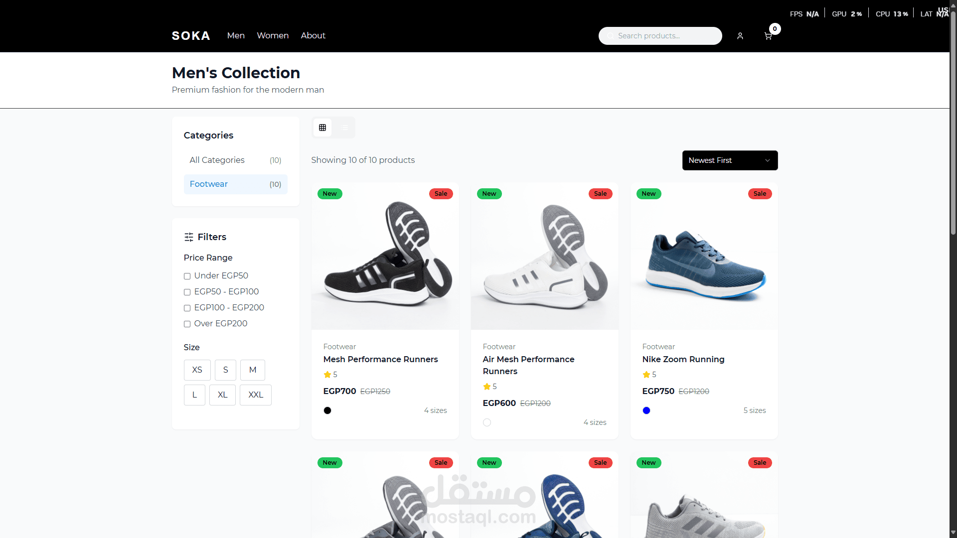Switch to list view layout
Viewport: 957px width, 538px height.
coord(345,128)
